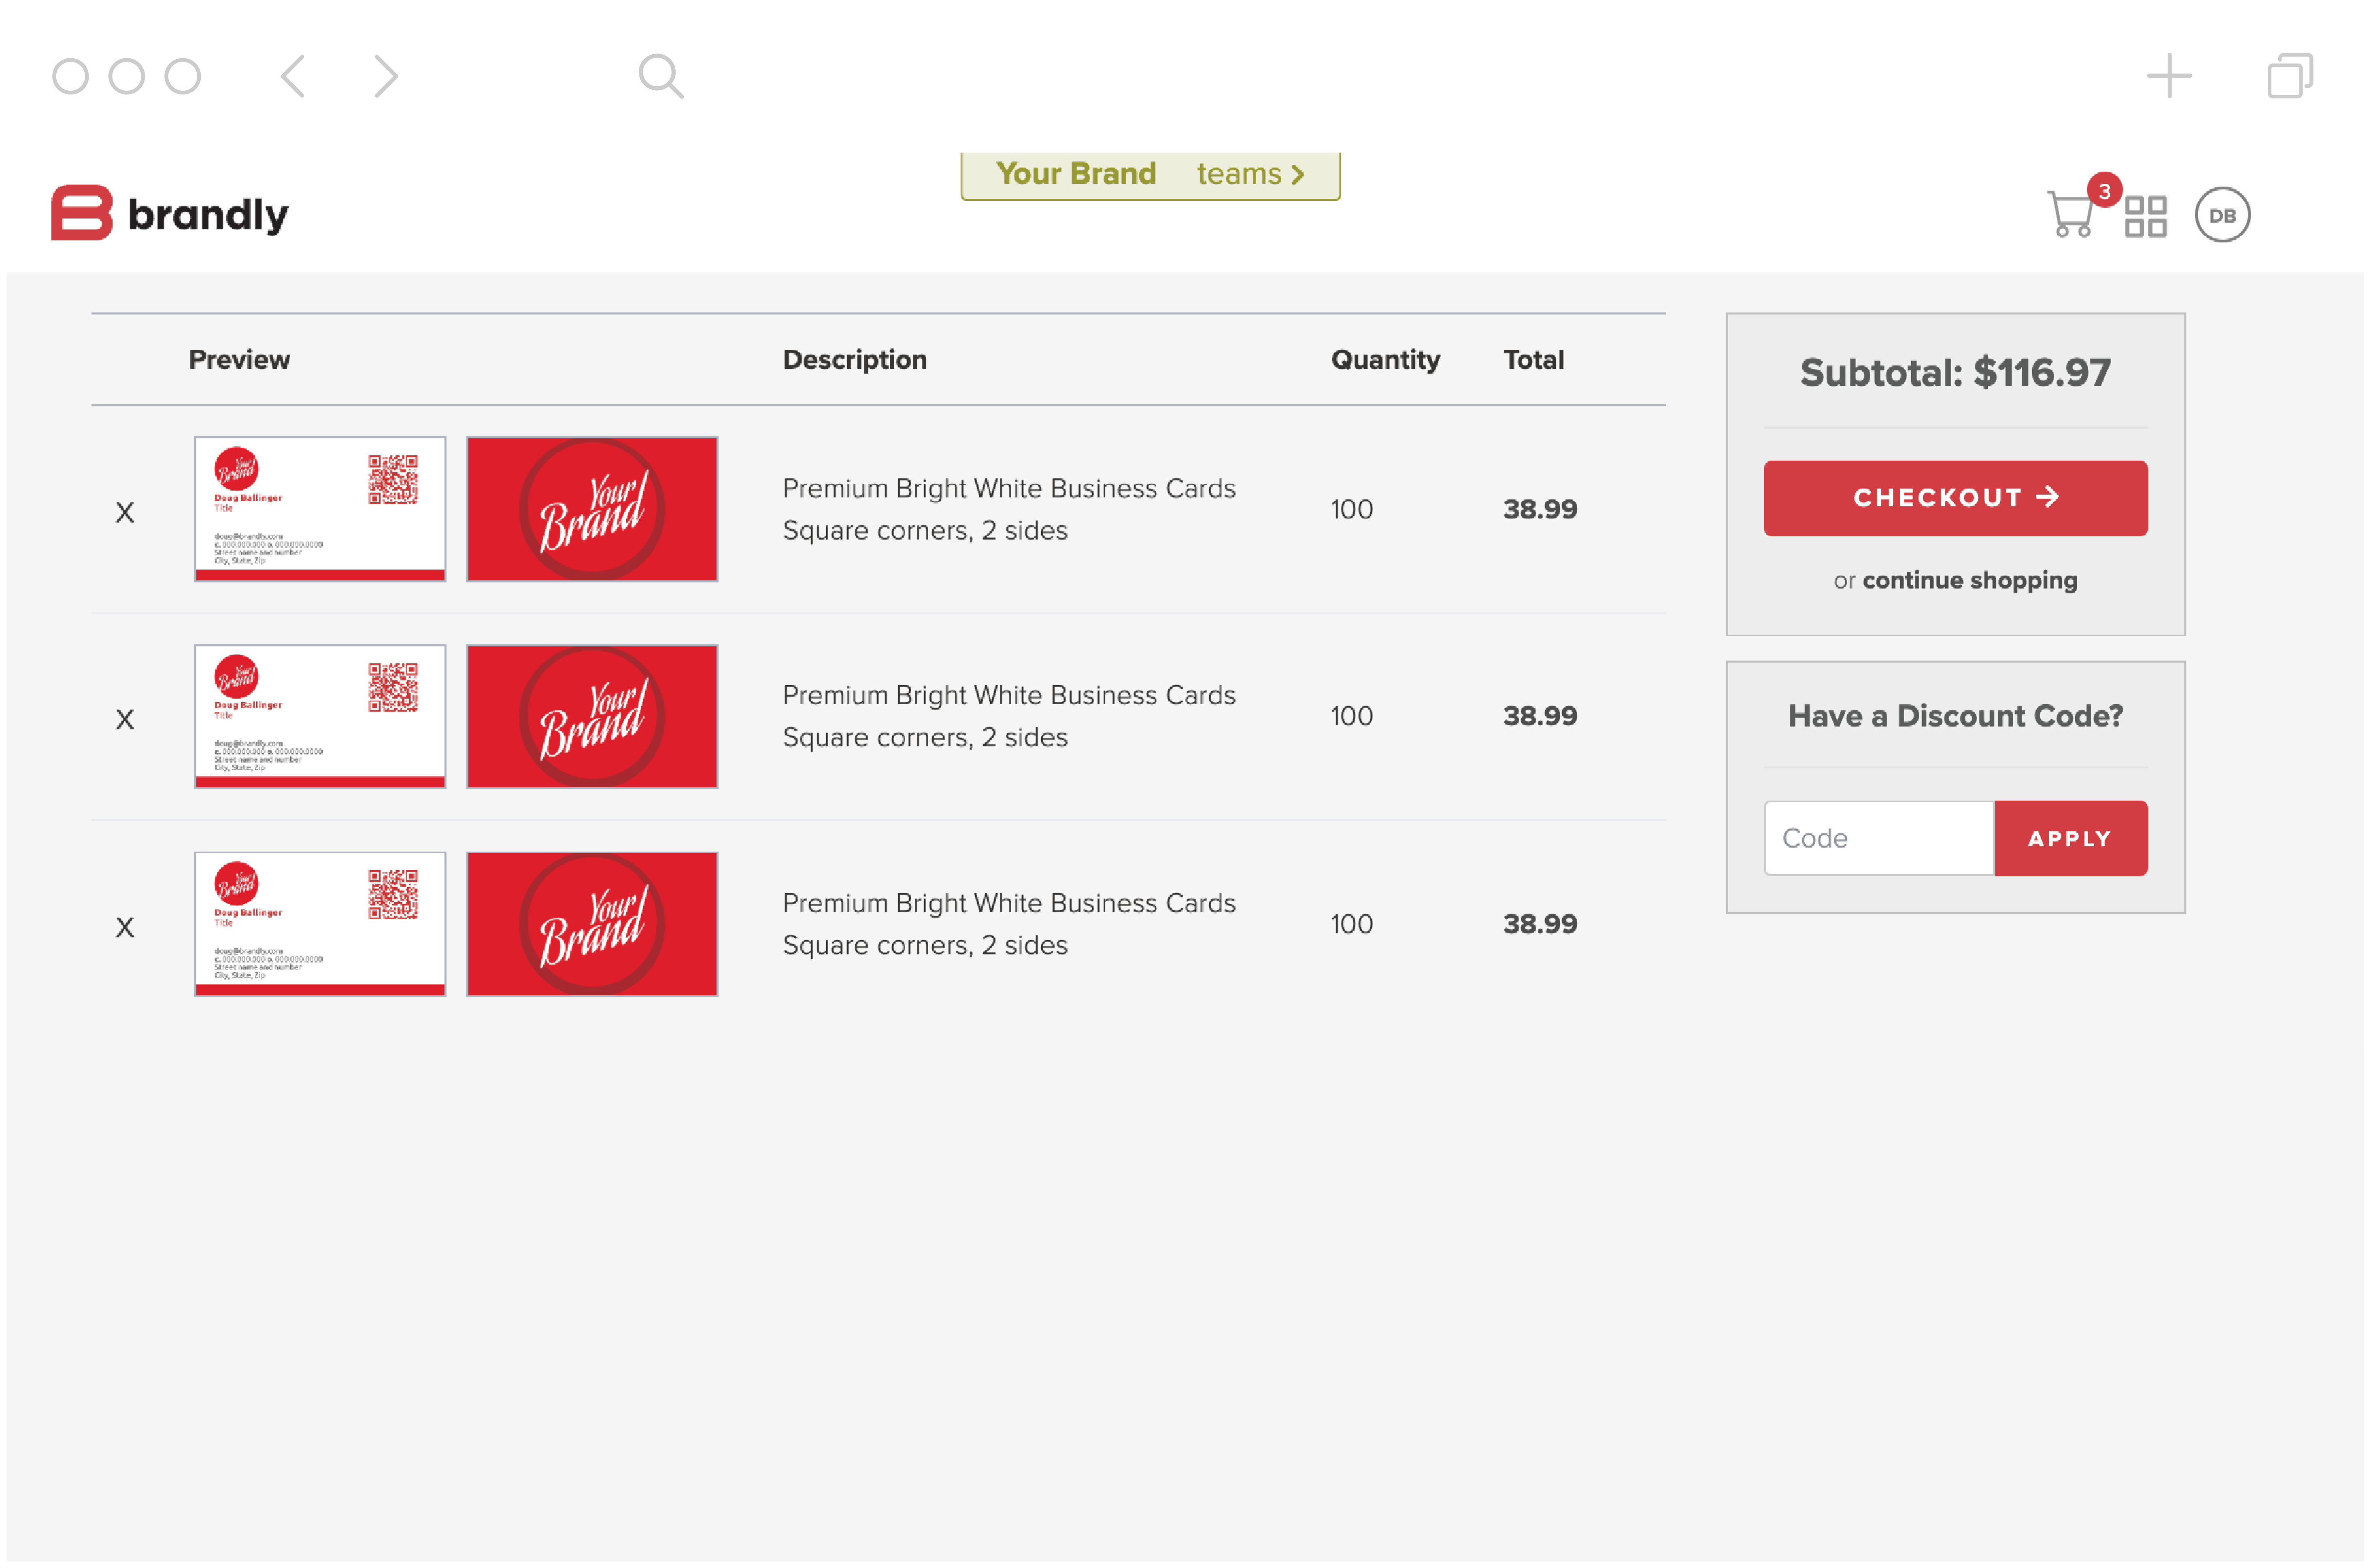Open a new tab with plus icon
Viewport: 2371px width, 1568px height.
[2169, 76]
